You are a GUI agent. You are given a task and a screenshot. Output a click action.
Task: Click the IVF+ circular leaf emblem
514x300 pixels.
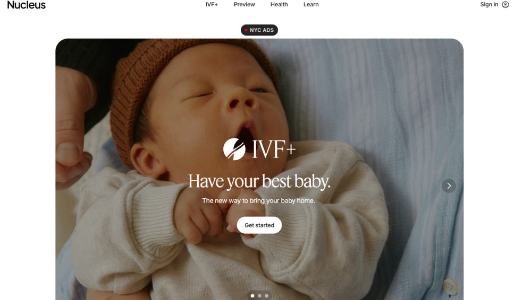coord(234,149)
